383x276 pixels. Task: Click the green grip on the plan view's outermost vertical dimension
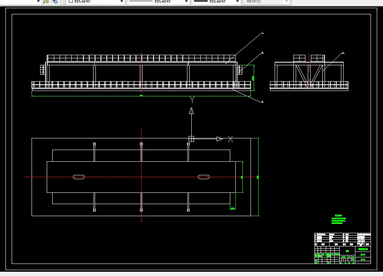[258, 177]
